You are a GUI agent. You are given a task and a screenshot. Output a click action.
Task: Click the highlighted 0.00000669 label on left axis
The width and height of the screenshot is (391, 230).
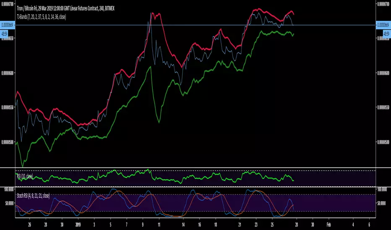pos(8,25)
